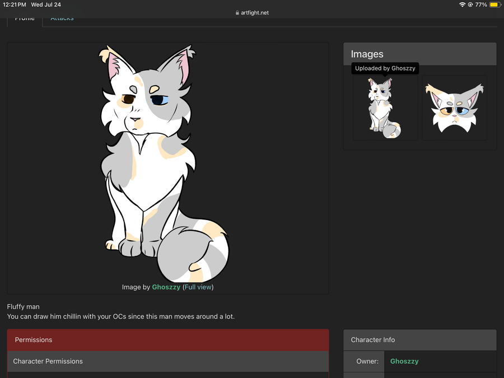Switch to the Attacks tab
504x378 pixels.
(62, 19)
